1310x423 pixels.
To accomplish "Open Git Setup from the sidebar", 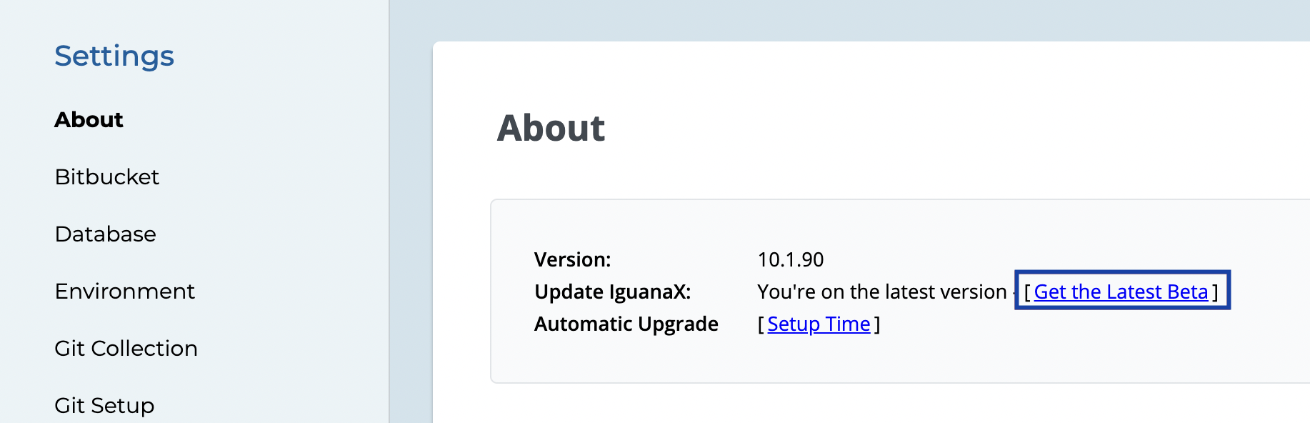I will pyautogui.click(x=104, y=405).
